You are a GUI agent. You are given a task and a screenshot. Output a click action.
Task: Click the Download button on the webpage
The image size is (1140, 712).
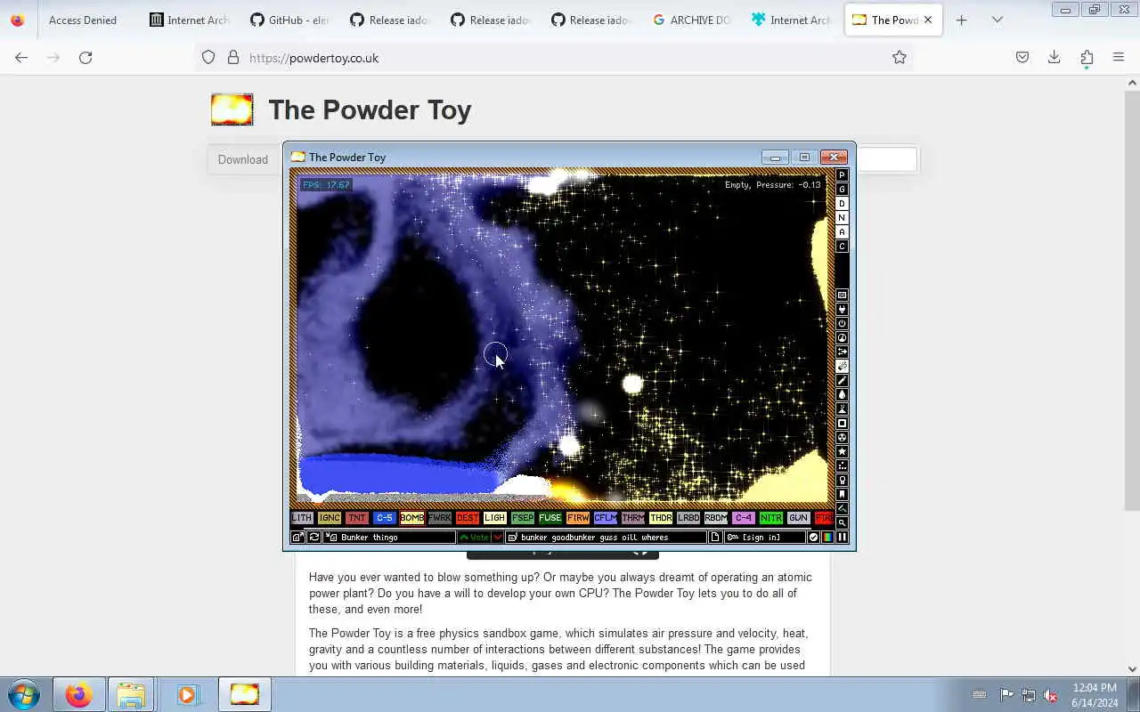(243, 159)
